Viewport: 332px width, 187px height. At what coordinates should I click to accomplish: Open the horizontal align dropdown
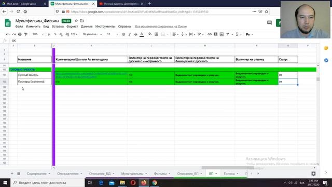click(175, 34)
